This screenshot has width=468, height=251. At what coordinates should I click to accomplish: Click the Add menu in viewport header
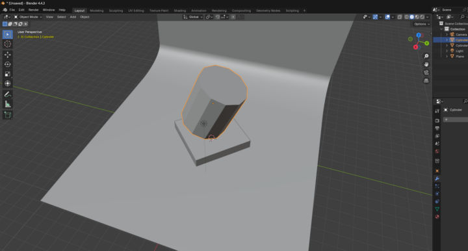point(73,17)
